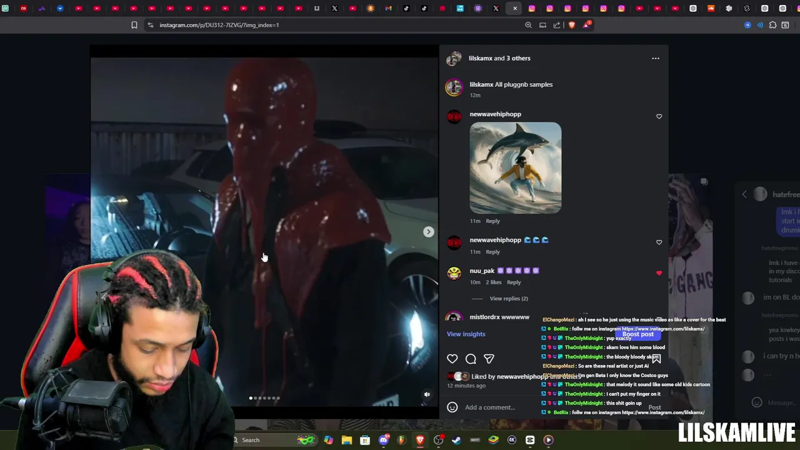Open 4K Downloader from the taskbar

point(512,440)
